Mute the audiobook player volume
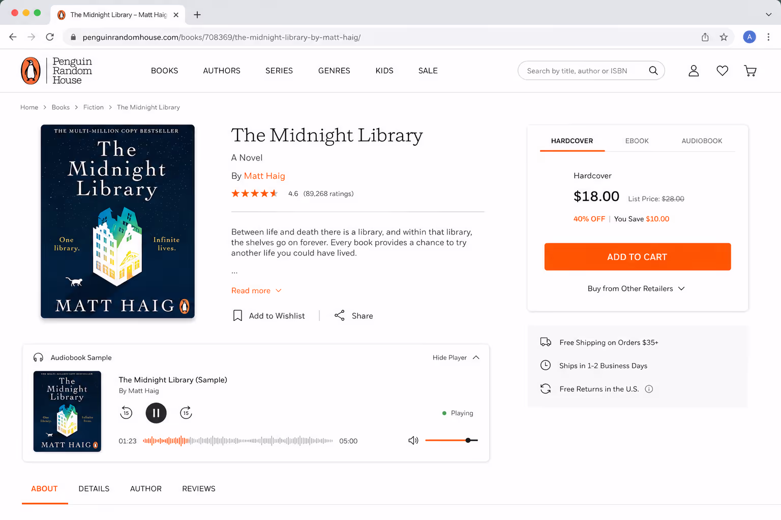This screenshot has width=781, height=520. [413, 440]
